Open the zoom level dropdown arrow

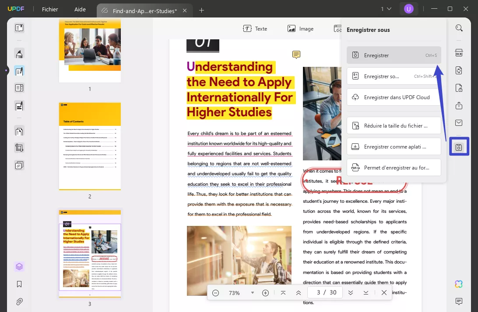coord(253,293)
